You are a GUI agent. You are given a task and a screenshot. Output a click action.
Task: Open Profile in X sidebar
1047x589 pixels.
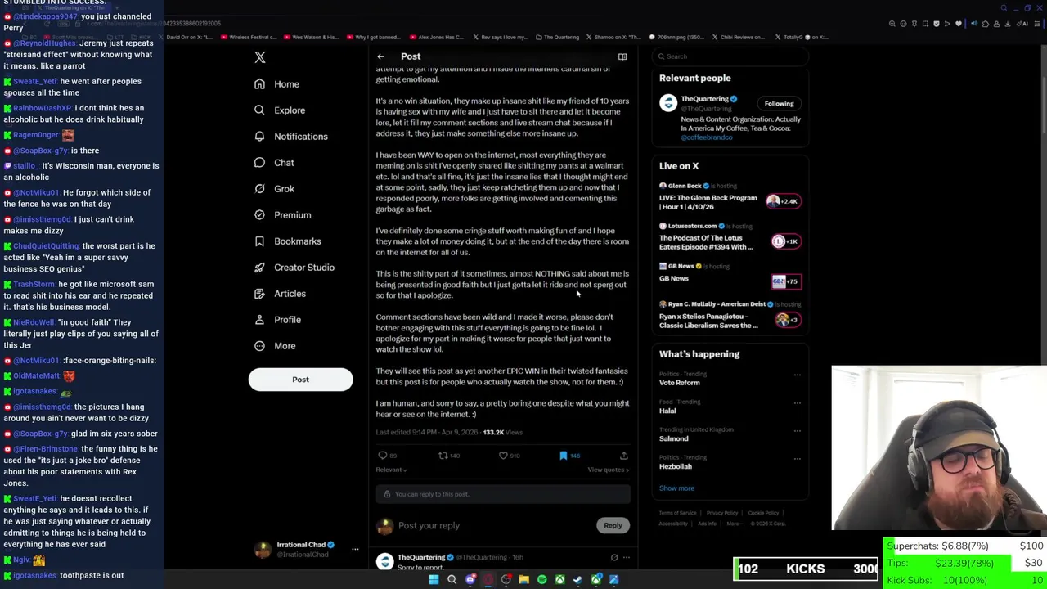coord(277,320)
